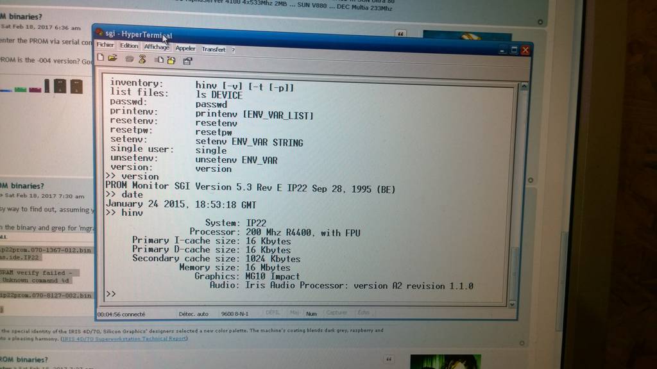Click the final empty '>>' prompt in terminal
Image resolution: width=657 pixels, height=369 pixels.
[x=110, y=293]
